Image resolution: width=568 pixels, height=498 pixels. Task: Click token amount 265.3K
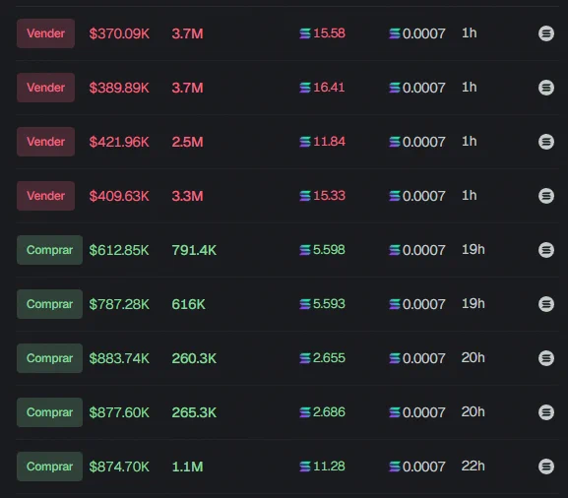pyautogui.click(x=194, y=412)
